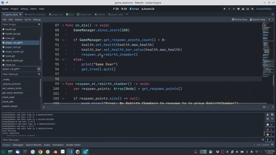The image size is (276, 155).
Task: Stop the running project
Action: click(x=234, y=9)
